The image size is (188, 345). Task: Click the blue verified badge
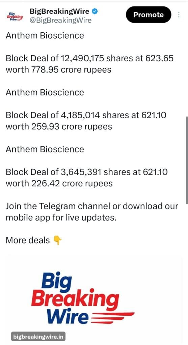(x=95, y=11)
